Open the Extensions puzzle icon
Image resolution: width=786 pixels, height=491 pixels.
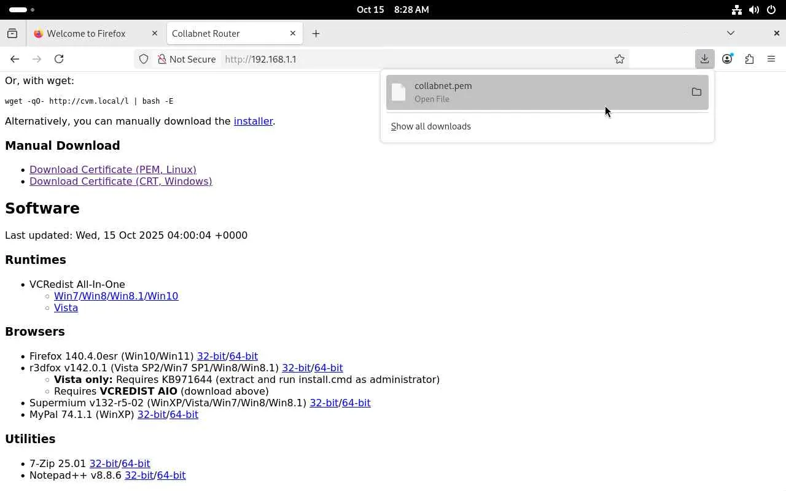tap(749, 59)
